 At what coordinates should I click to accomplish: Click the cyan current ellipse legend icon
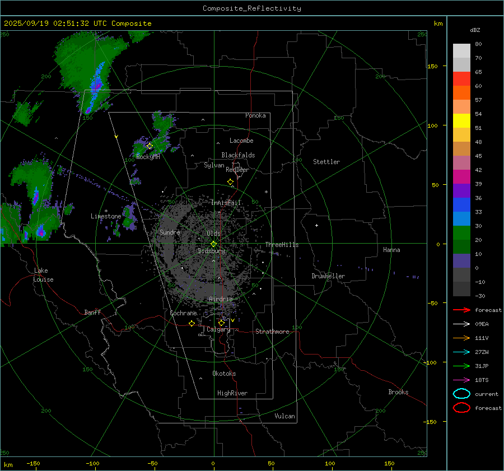click(x=461, y=394)
